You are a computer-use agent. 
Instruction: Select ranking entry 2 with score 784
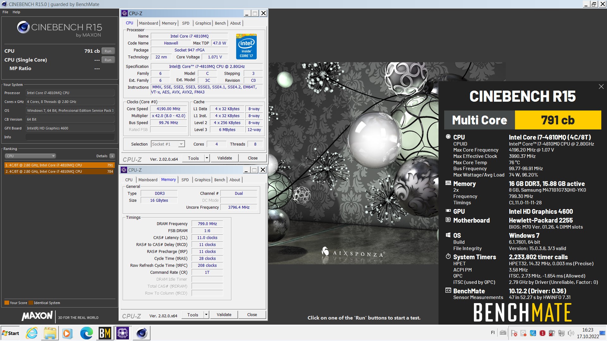59,171
